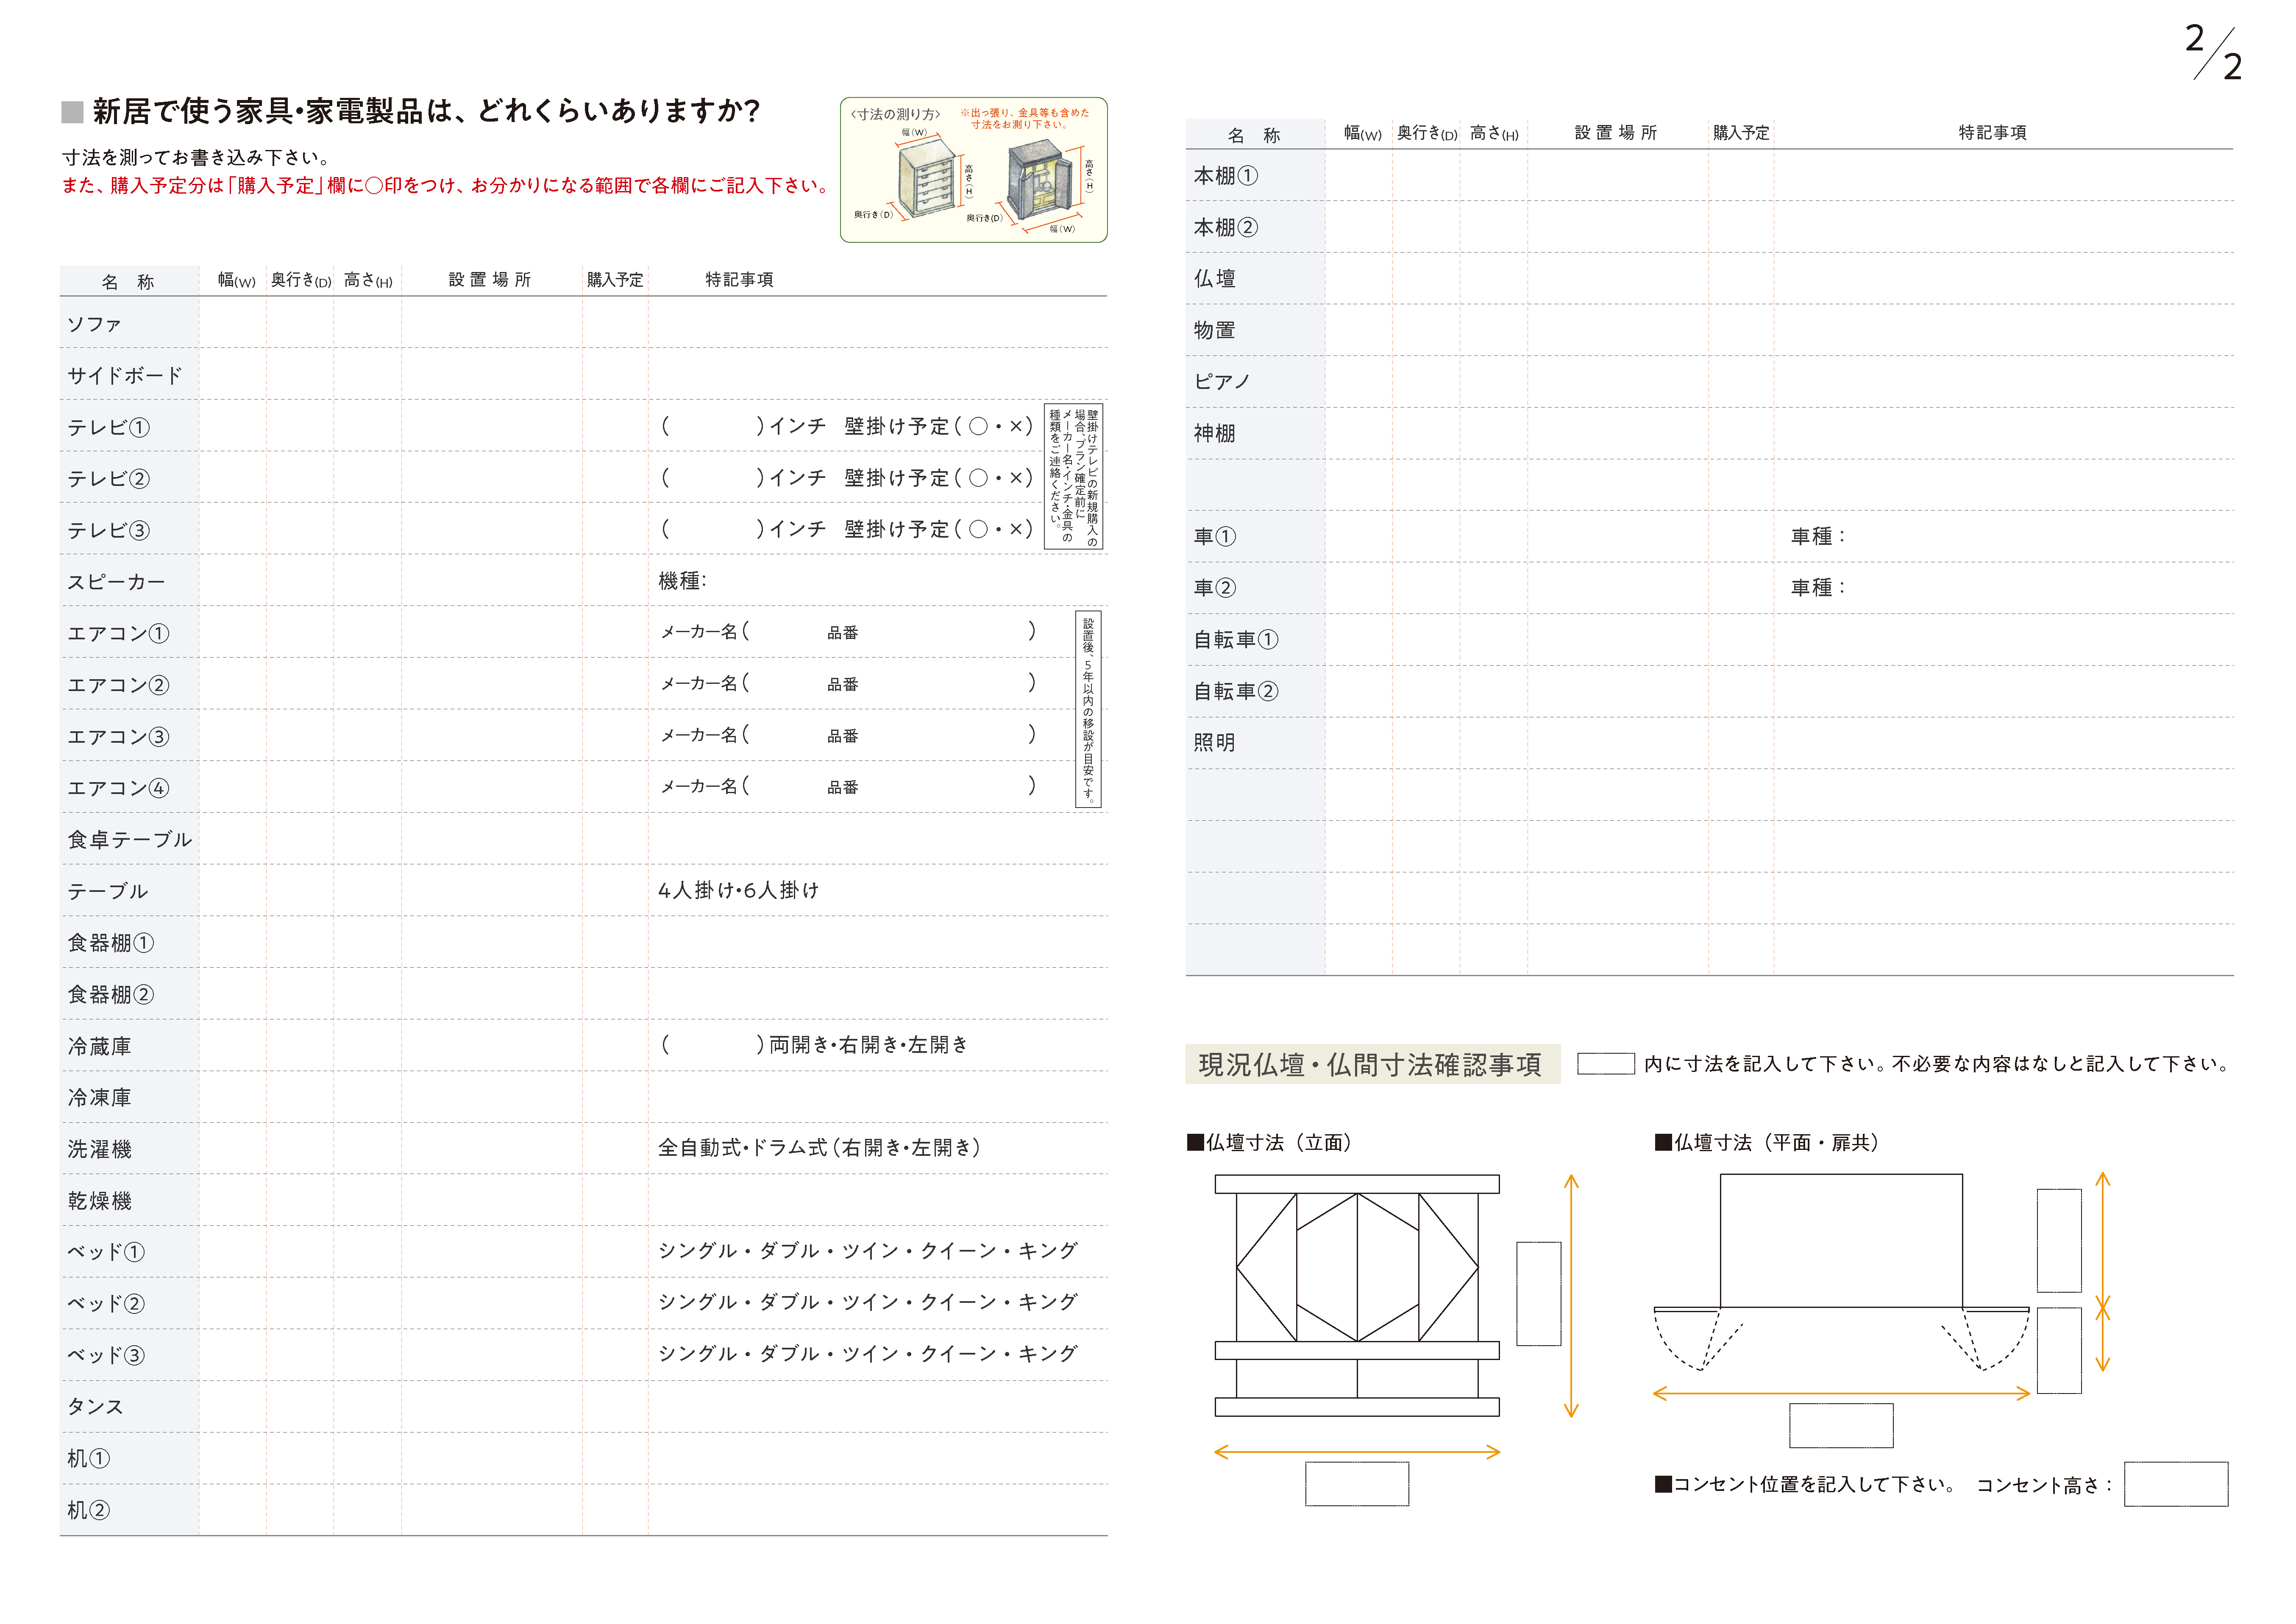
Task: Select the ソファ row label
Action: pyautogui.click(x=94, y=324)
